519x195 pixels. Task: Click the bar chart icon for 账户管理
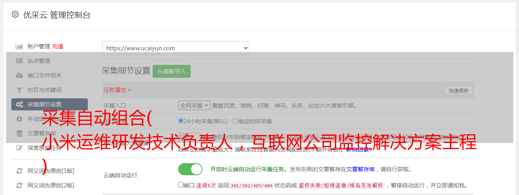point(19,46)
